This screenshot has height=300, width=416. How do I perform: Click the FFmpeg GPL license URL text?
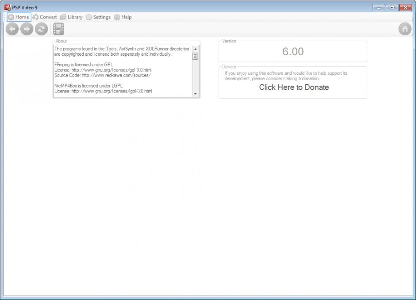click(x=112, y=70)
